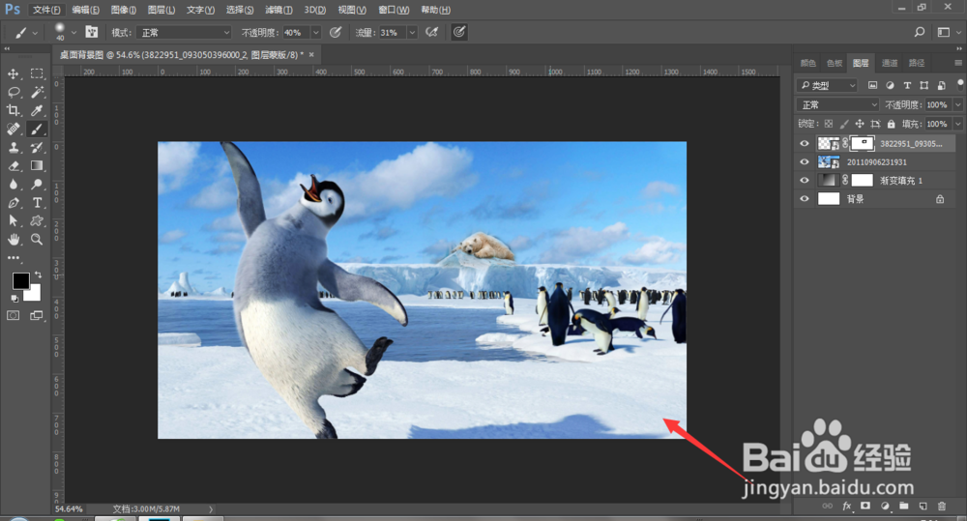Click brush opacity 40% input field

point(296,32)
